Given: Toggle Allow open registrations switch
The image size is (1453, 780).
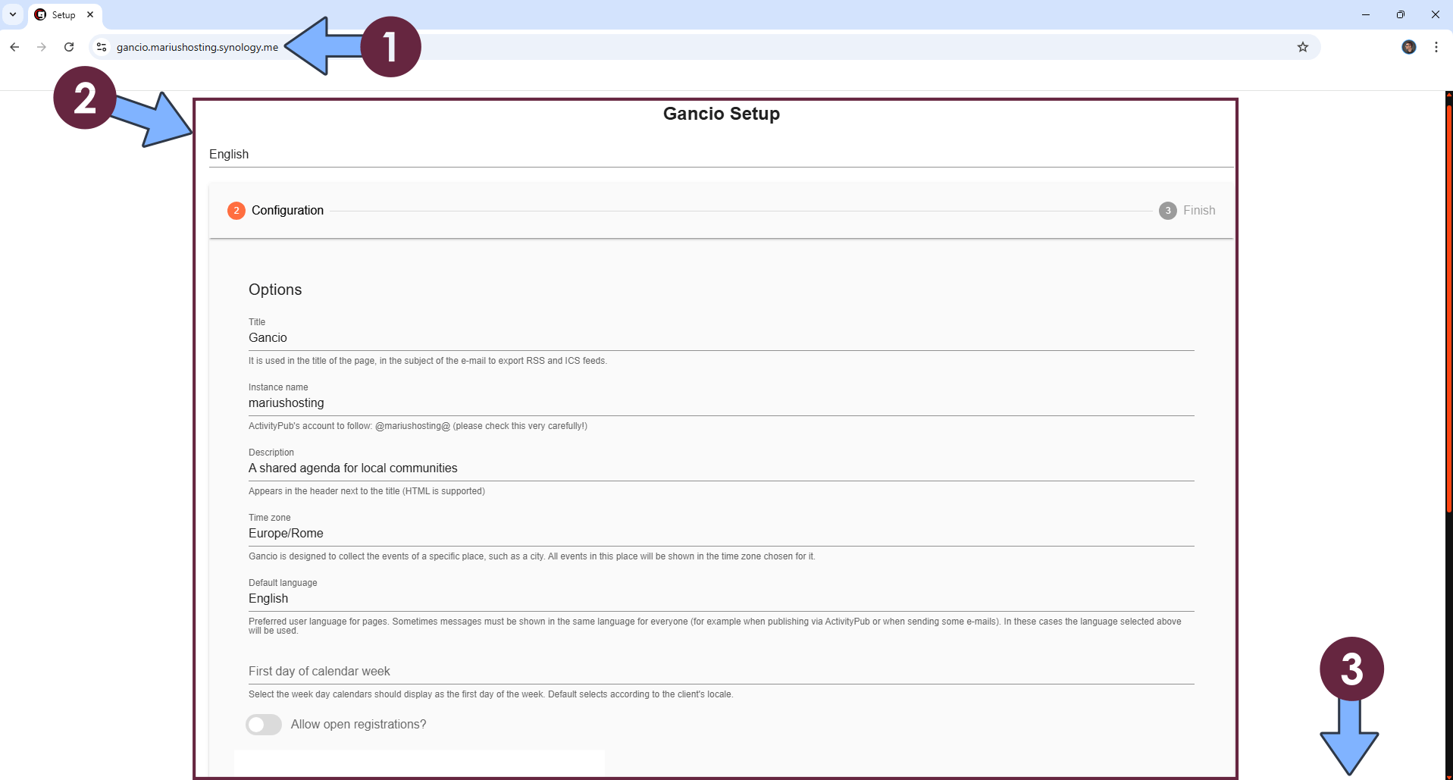Looking at the screenshot, I should (x=264, y=725).
